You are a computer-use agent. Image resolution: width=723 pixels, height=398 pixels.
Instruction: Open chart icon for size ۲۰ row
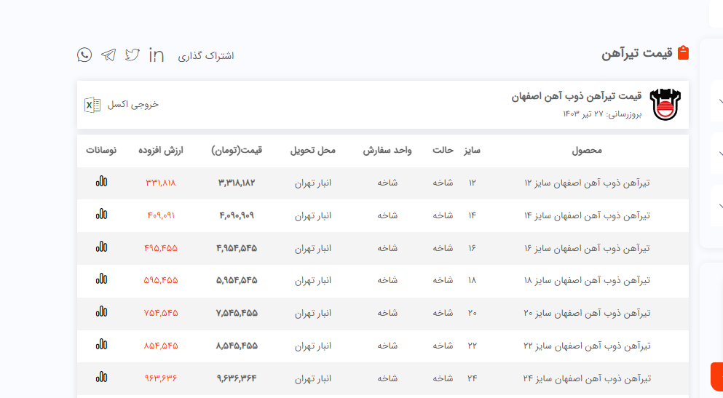pyautogui.click(x=101, y=312)
